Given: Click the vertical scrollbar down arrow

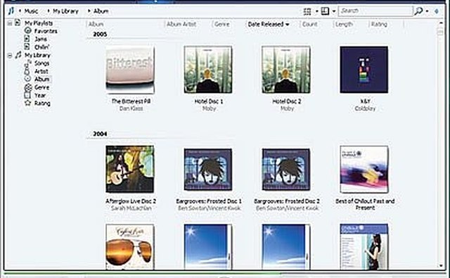Looking at the screenshot, I should pyautogui.click(x=441, y=265).
